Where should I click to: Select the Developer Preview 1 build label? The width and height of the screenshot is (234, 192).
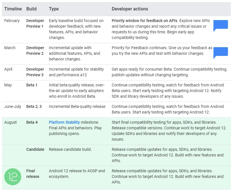[35, 23]
